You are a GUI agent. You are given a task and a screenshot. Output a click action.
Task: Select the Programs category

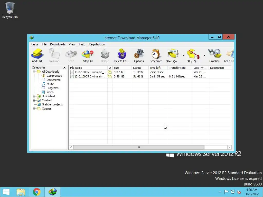coord(52,88)
